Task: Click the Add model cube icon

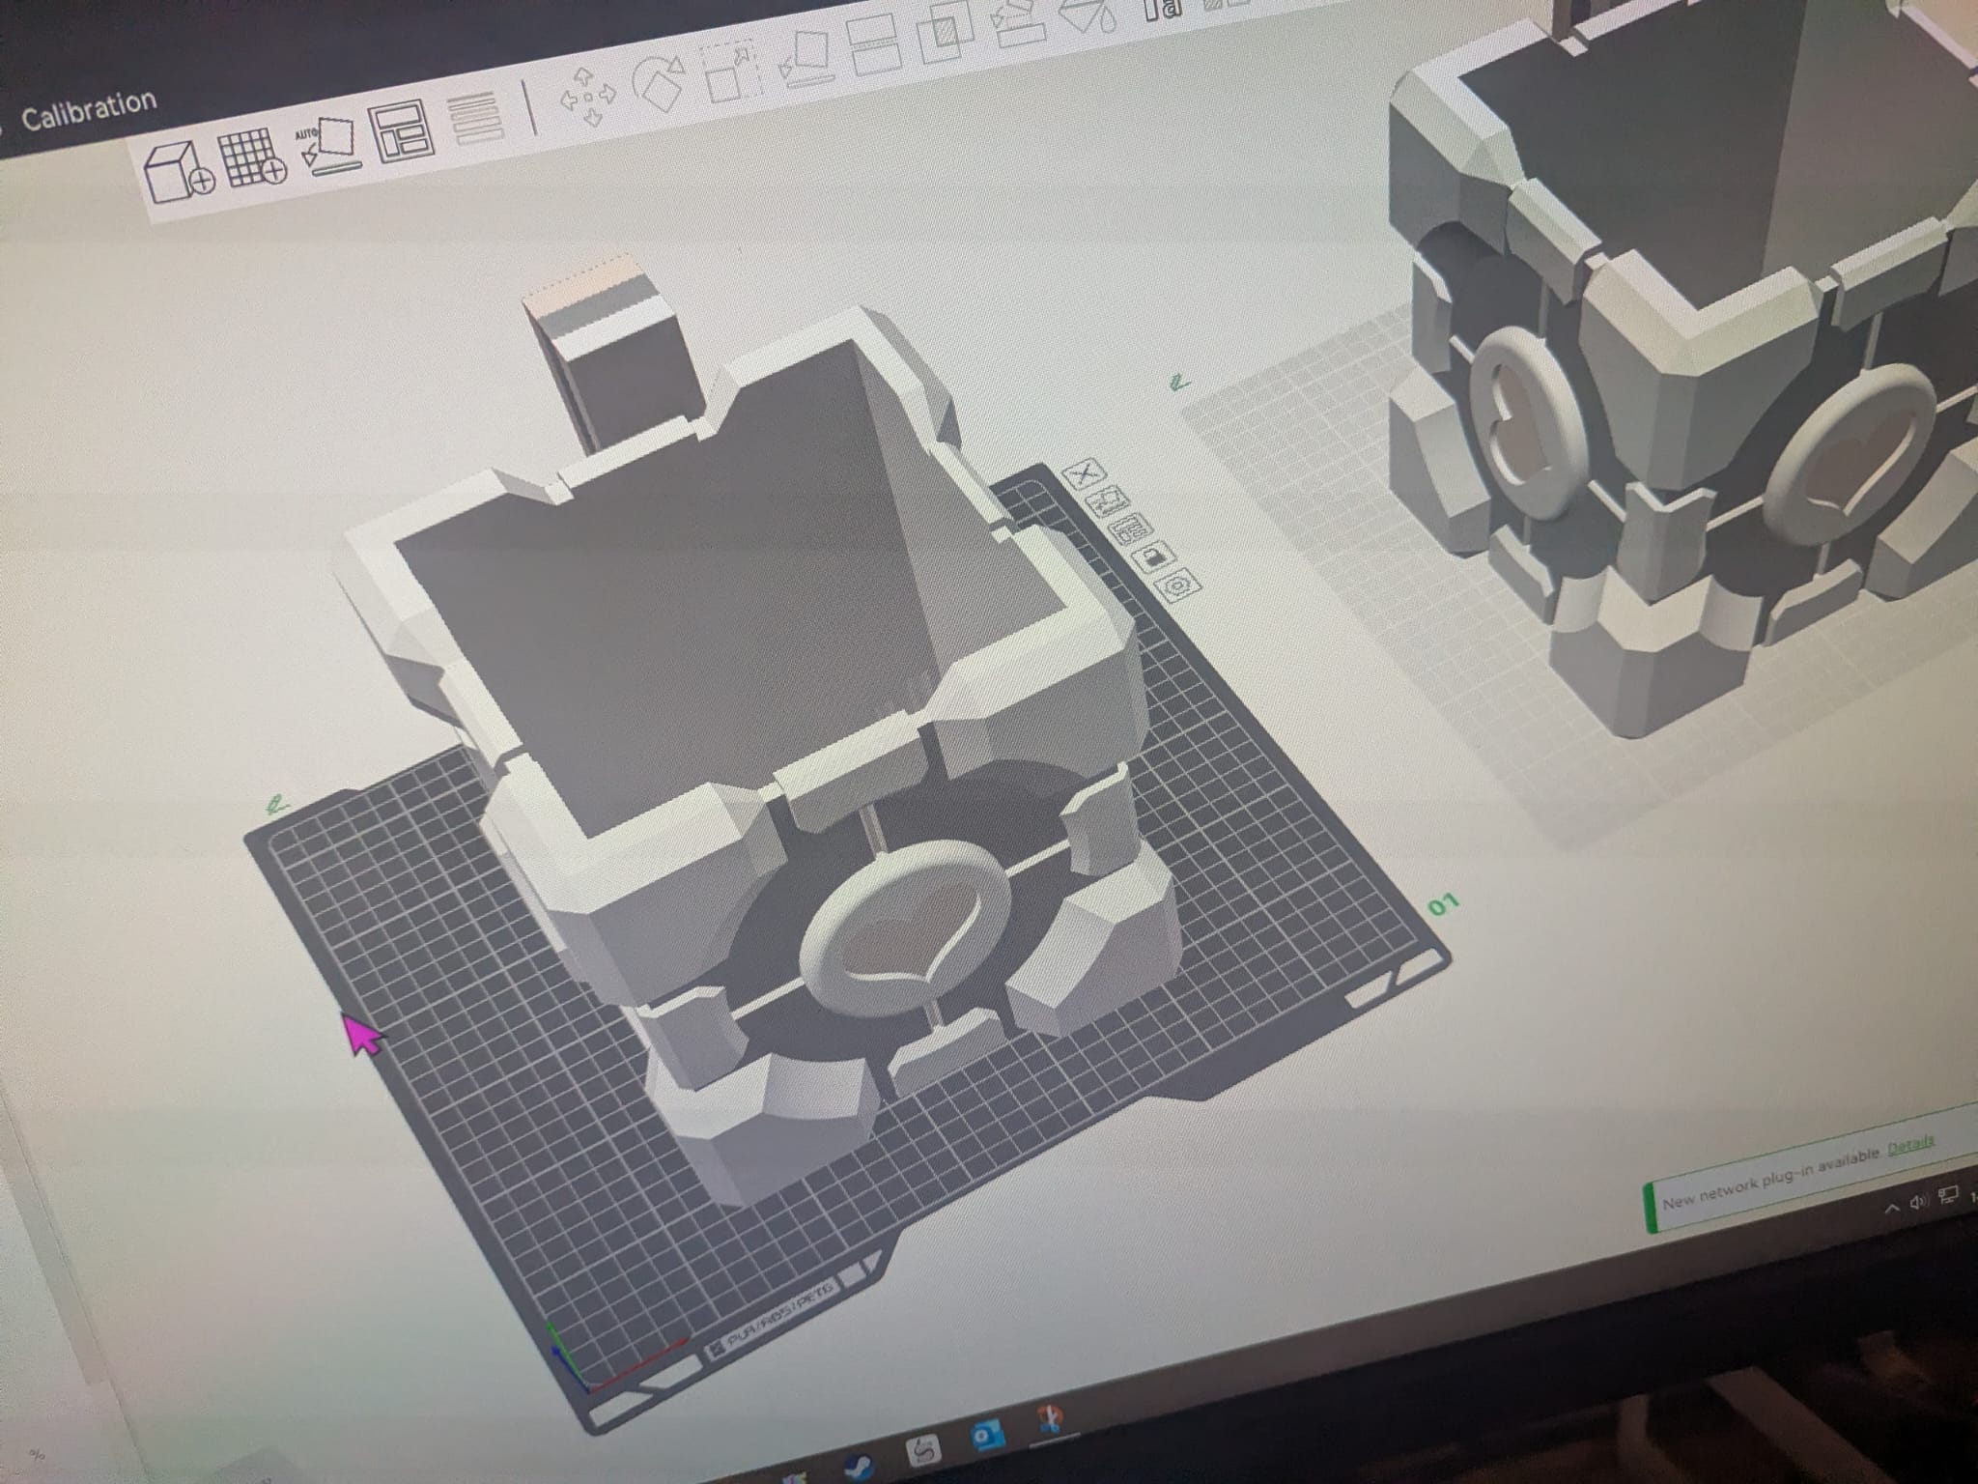Action: (x=179, y=171)
